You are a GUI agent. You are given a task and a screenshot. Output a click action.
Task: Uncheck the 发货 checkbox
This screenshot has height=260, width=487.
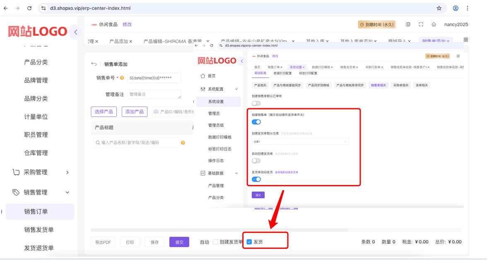point(249,242)
